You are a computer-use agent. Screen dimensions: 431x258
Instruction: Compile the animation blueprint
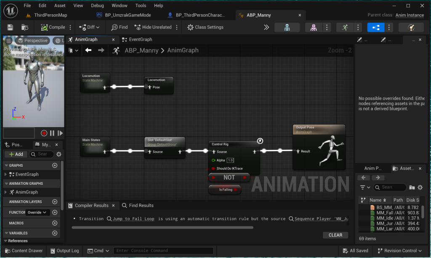pos(53,27)
